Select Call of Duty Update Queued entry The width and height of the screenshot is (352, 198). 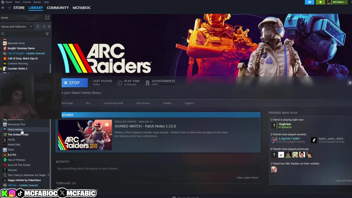pos(26,53)
